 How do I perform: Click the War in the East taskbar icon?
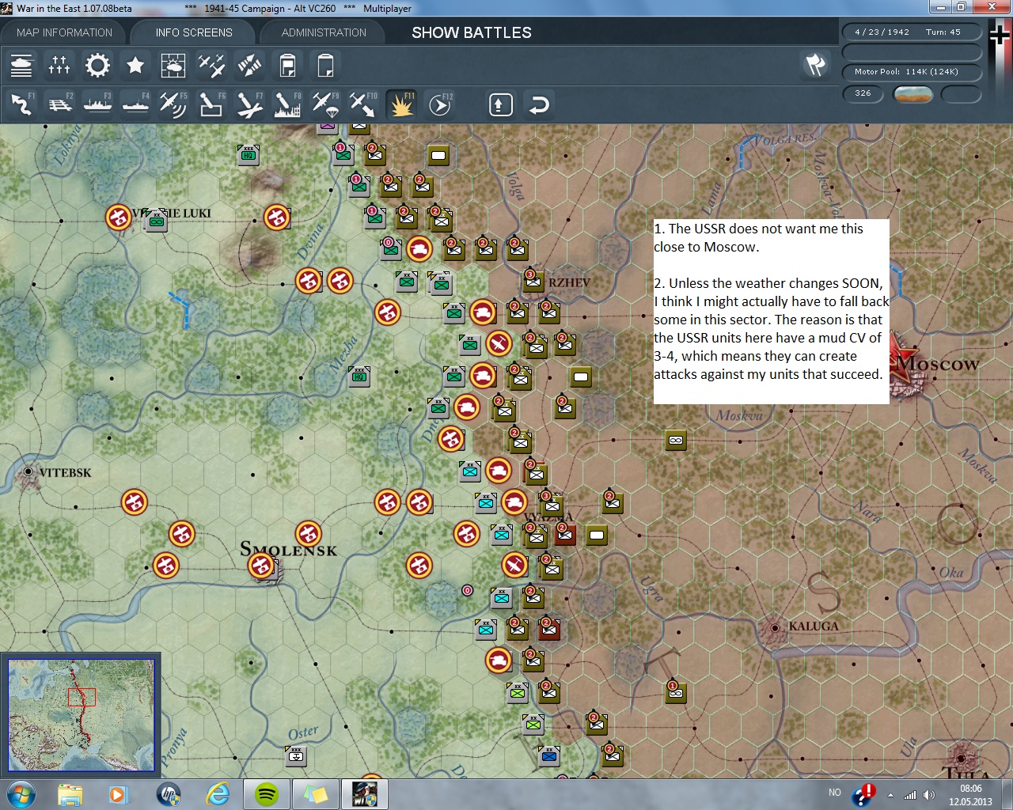tap(365, 794)
